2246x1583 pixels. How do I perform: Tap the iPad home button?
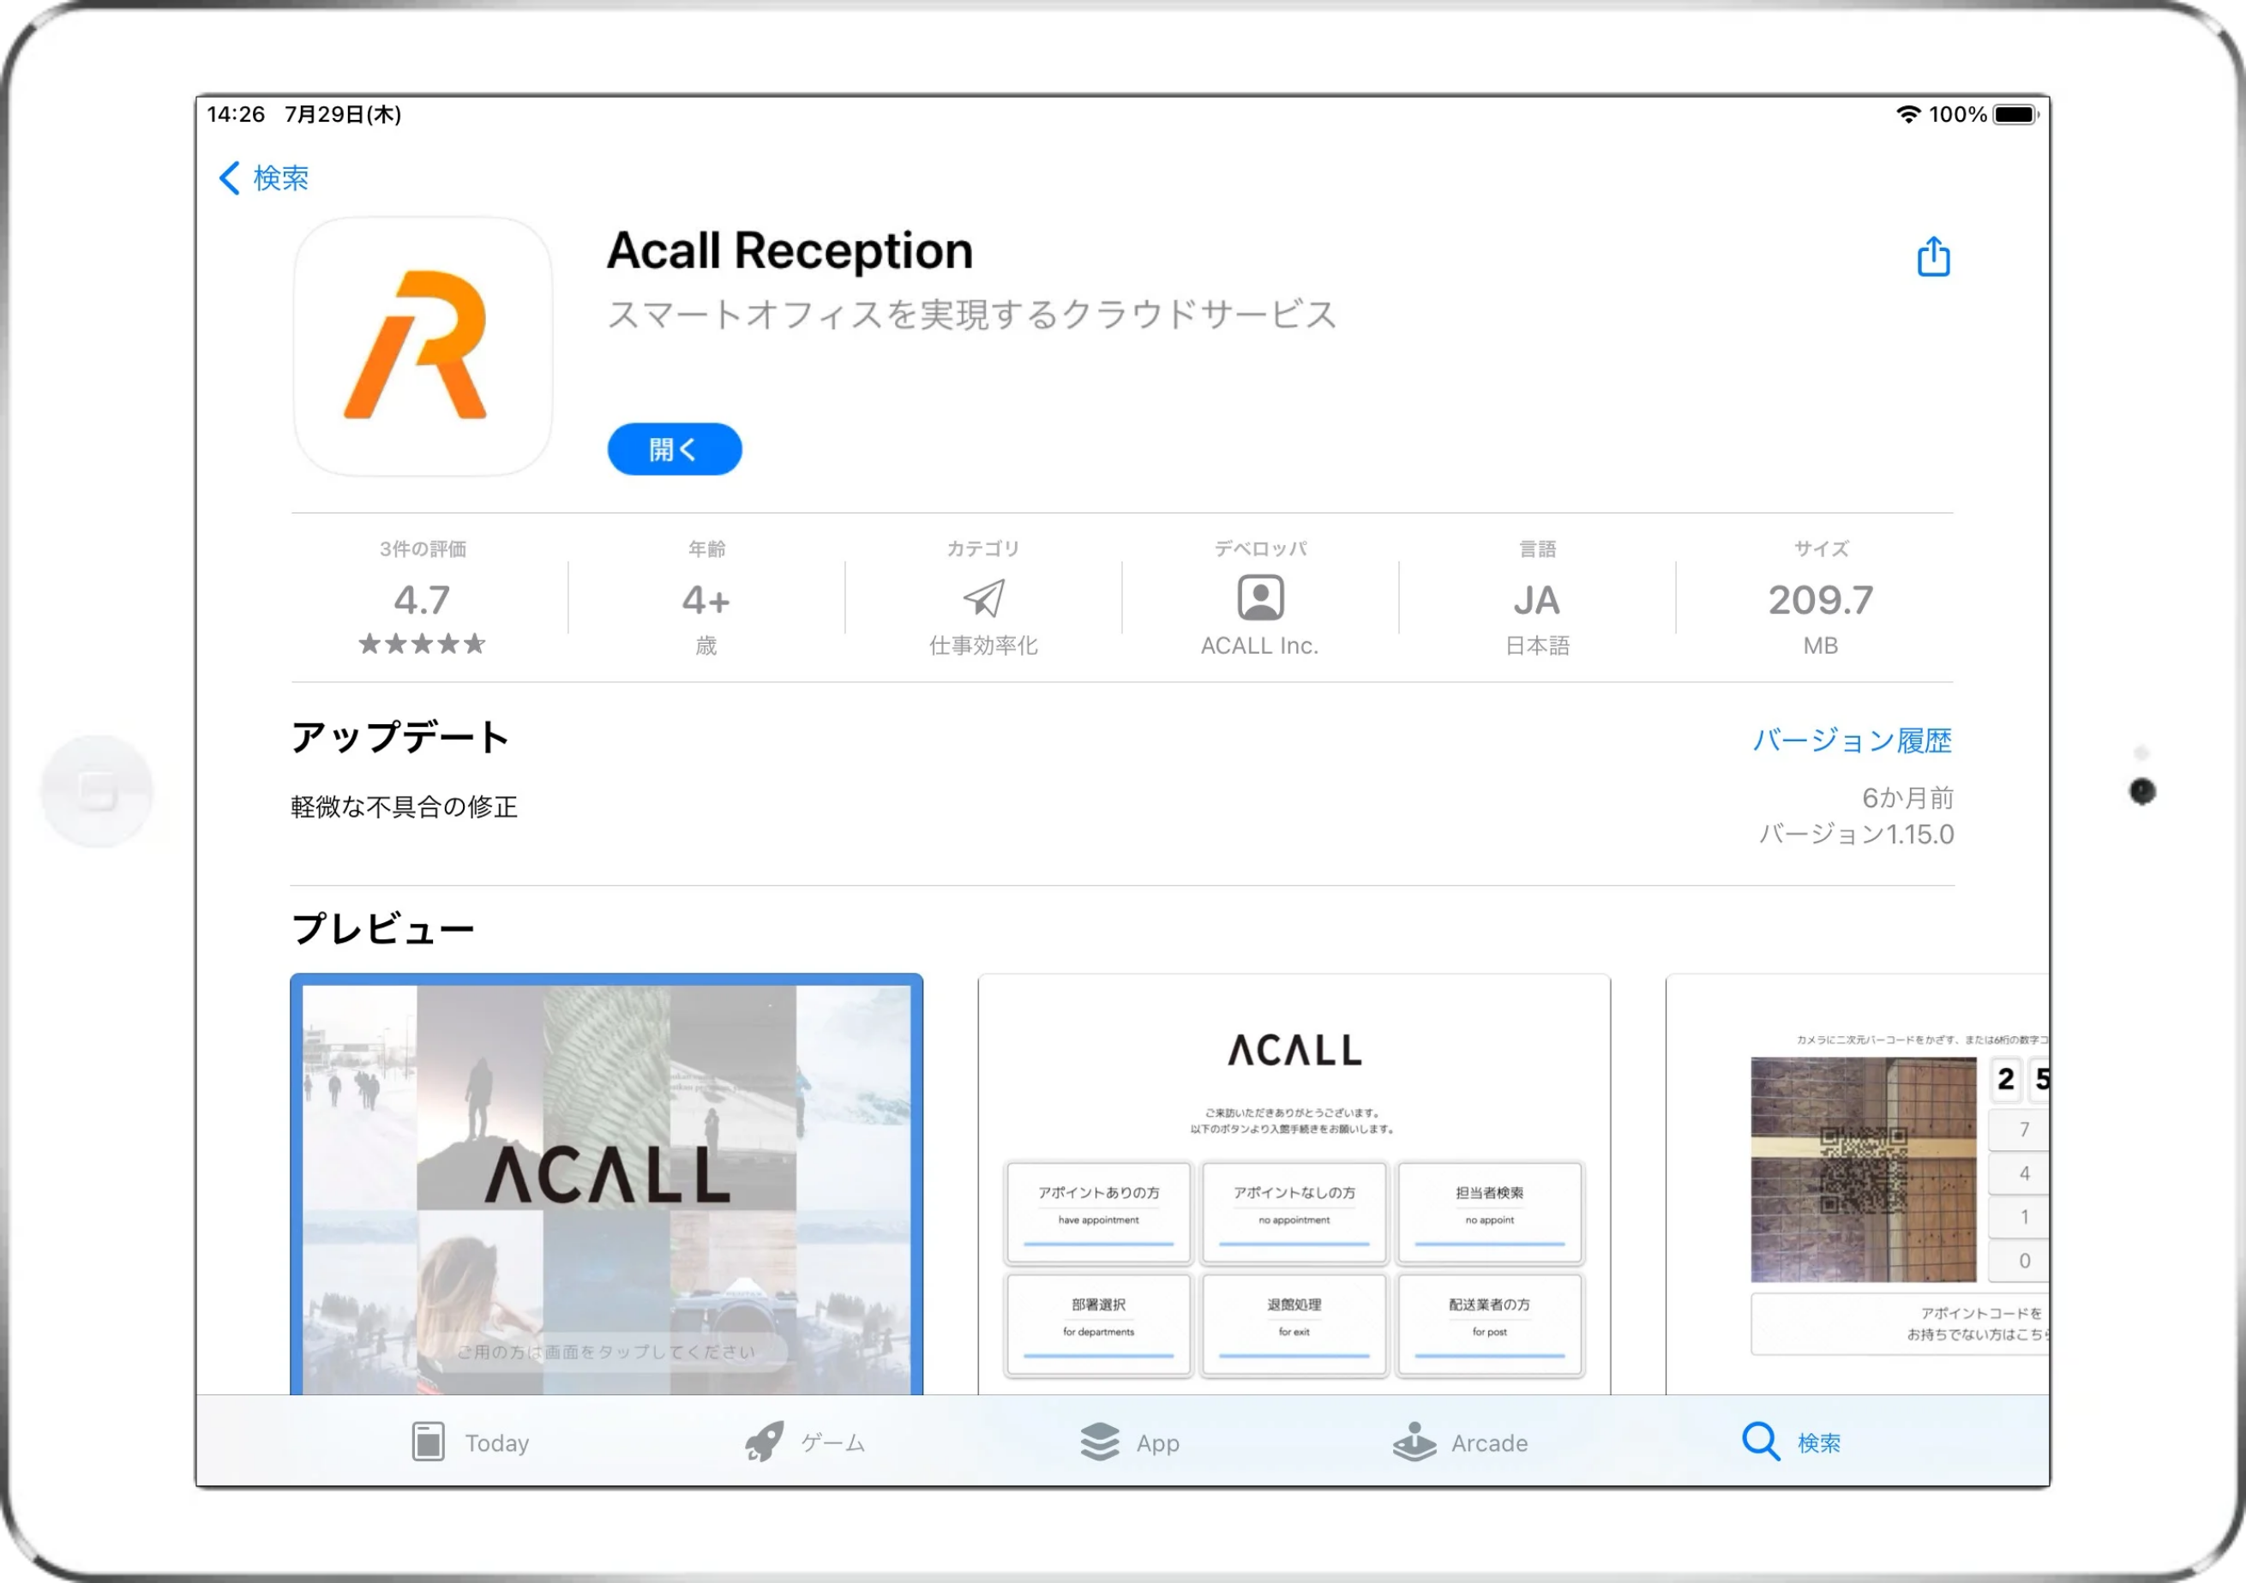point(98,790)
